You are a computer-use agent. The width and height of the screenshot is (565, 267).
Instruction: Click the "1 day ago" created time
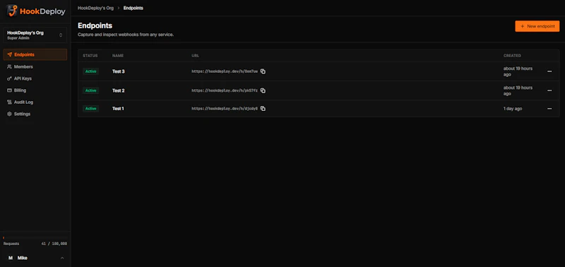[513, 109]
